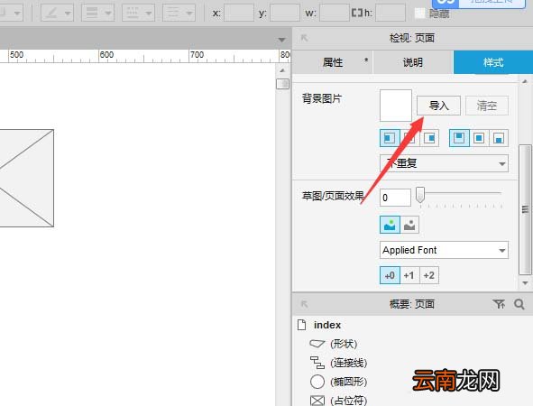Select the (占位符) item in the outline
The width and height of the screenshot is (533, 406).
click(348, 401)
